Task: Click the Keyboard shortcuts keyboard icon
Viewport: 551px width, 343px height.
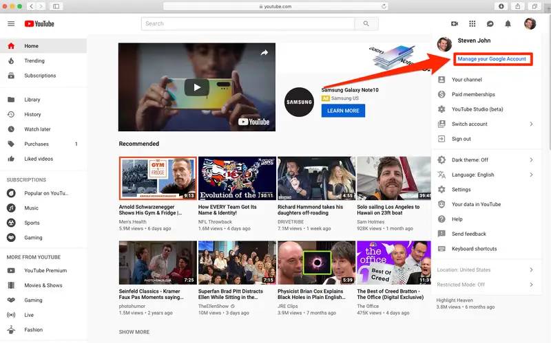Action: coord(441,249)
